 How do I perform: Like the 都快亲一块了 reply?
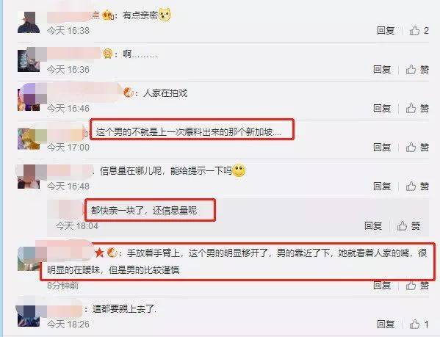[408, 225]
